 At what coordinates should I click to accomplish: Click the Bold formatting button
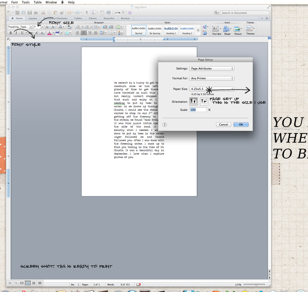[x=11, y=33]
